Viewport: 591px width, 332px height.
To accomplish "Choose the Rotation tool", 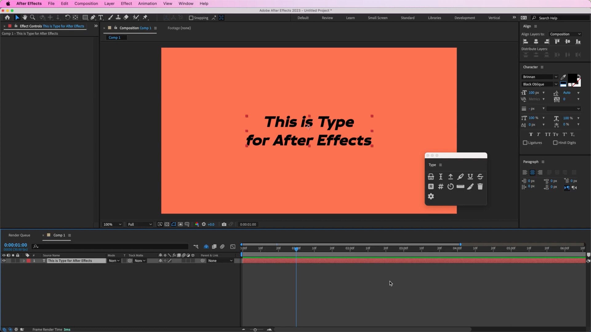I will tap(67, 18).
